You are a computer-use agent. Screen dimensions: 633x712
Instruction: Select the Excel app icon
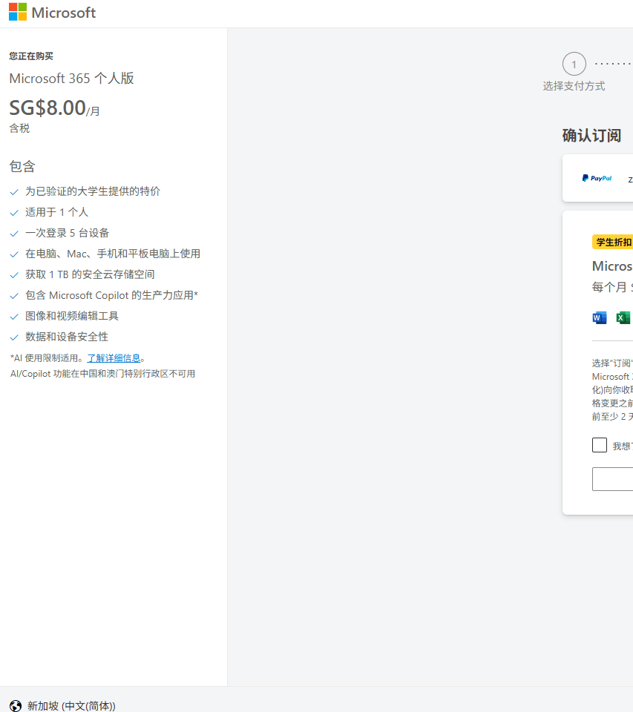point(623,317)
